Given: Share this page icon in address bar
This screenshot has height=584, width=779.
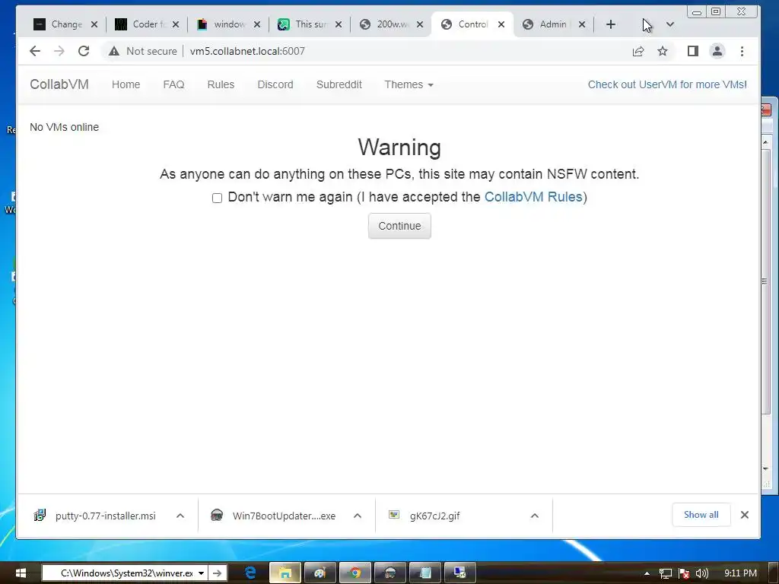Looking at the screenshot, I should click(x=638, y=51).
